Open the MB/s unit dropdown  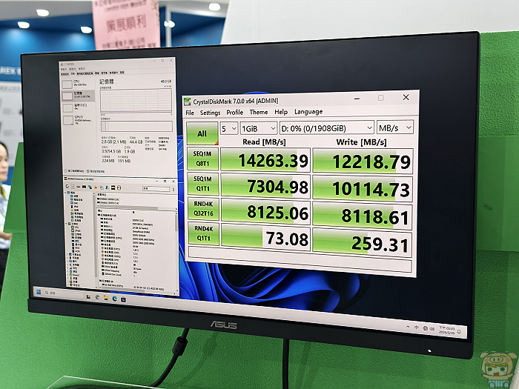[x=395, y=127]
